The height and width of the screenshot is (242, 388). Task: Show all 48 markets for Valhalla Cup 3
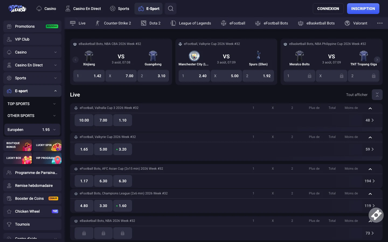point(370,120)
